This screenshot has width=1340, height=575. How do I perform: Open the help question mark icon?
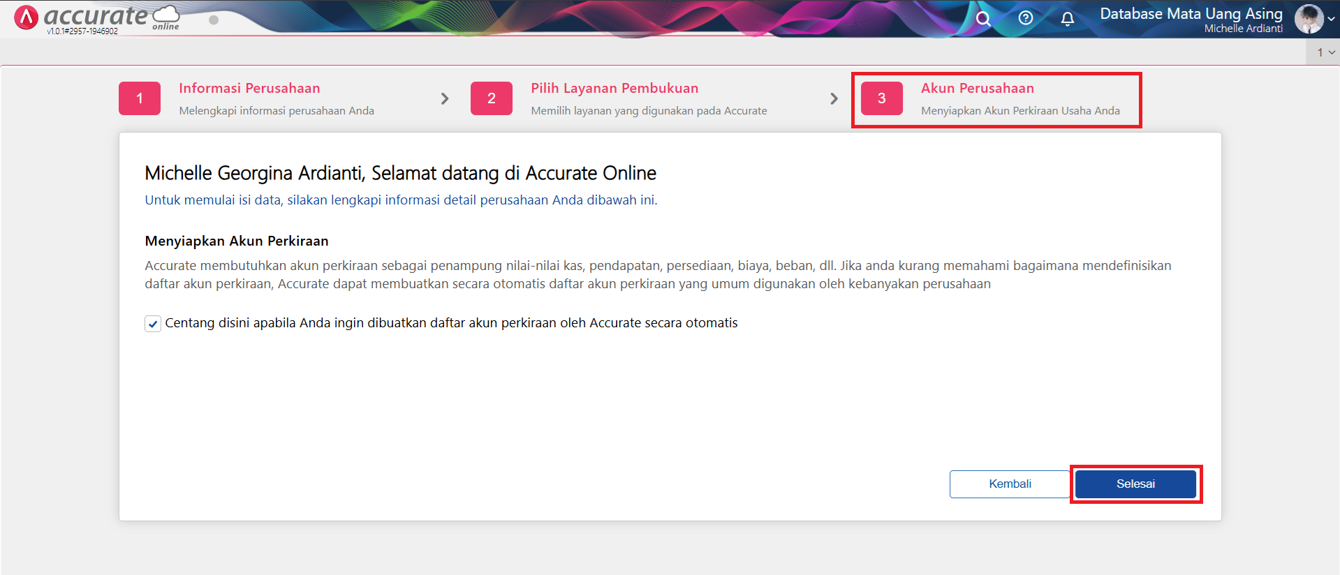coord(1026,18)
